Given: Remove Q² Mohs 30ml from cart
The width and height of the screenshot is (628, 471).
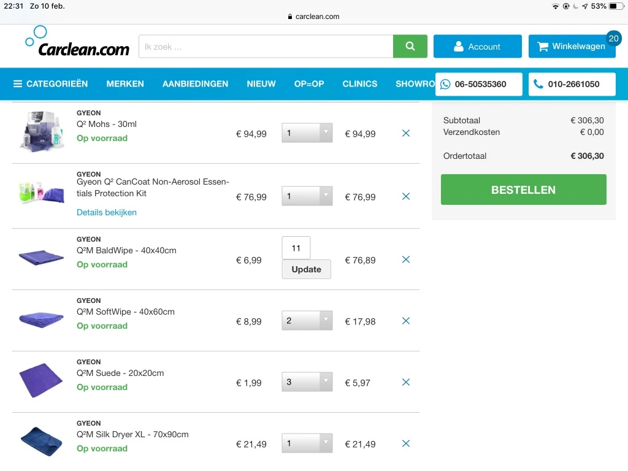Looking at the screenshot, I should pos(406,133).
